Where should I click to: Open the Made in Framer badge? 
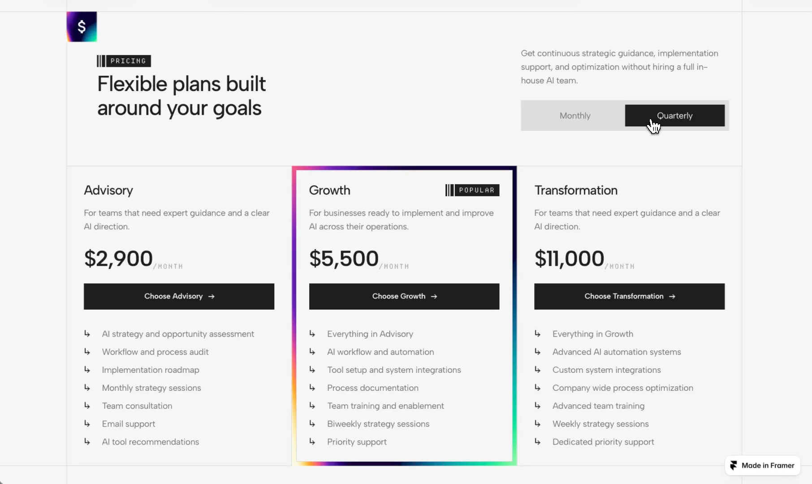click(762, 465)
